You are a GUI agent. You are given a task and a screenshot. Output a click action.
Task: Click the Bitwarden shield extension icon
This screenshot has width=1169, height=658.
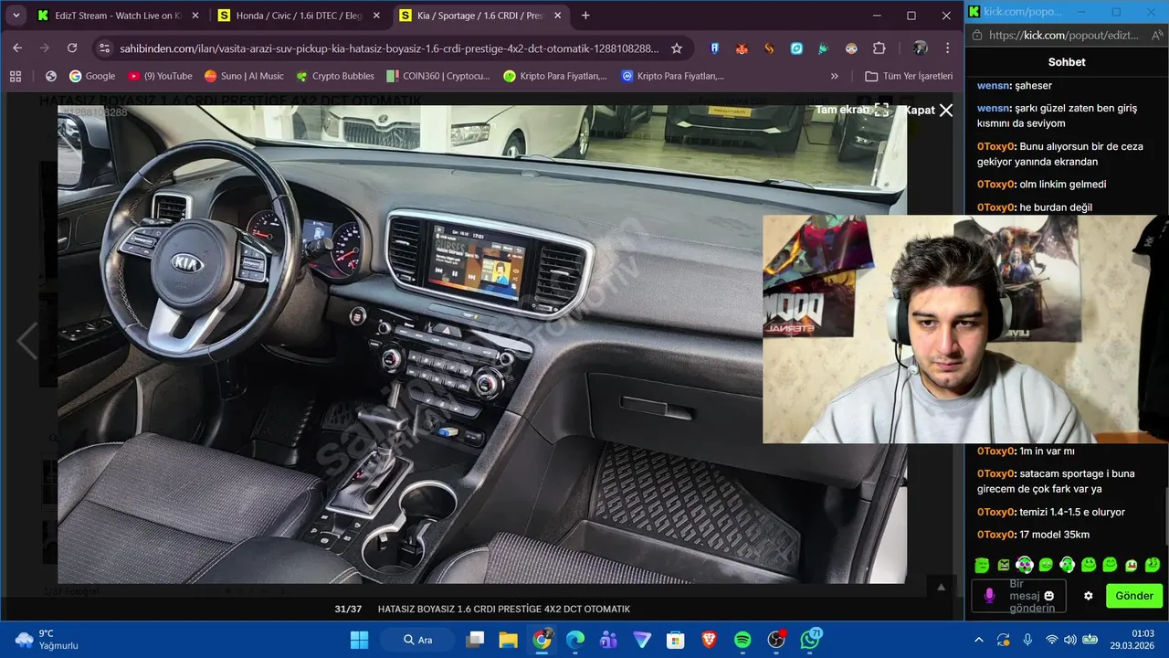click(x=715, y=48)
